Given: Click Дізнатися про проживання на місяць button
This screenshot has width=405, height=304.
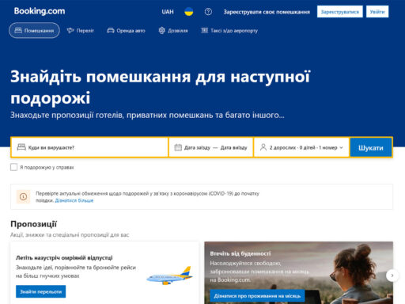Looking at the screenshot, I should click(x=257, y=296).
